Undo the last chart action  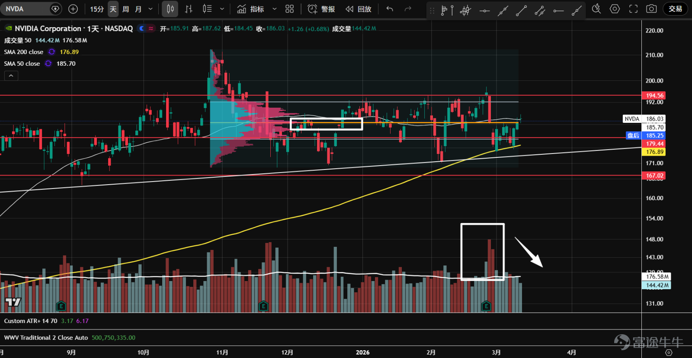[x=390, y=9]
